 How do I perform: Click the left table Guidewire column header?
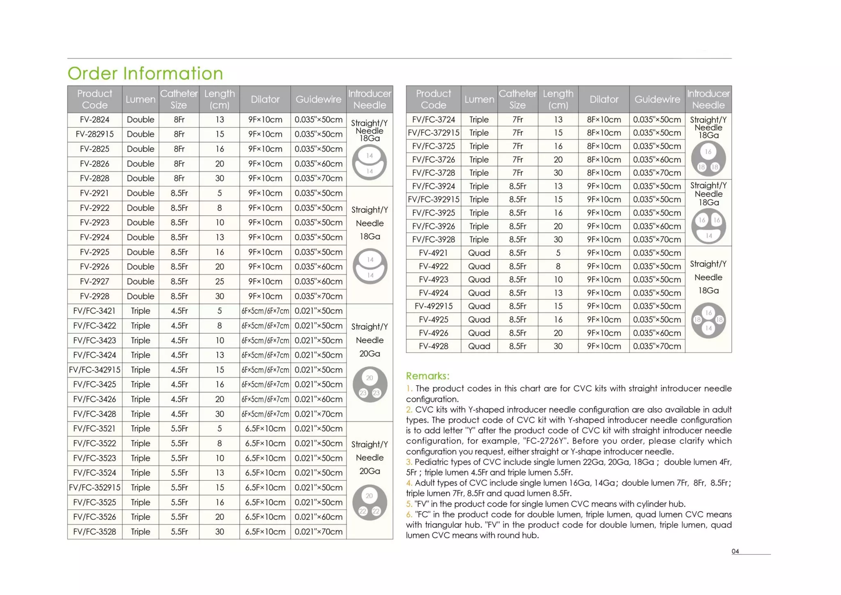[318, 99]
